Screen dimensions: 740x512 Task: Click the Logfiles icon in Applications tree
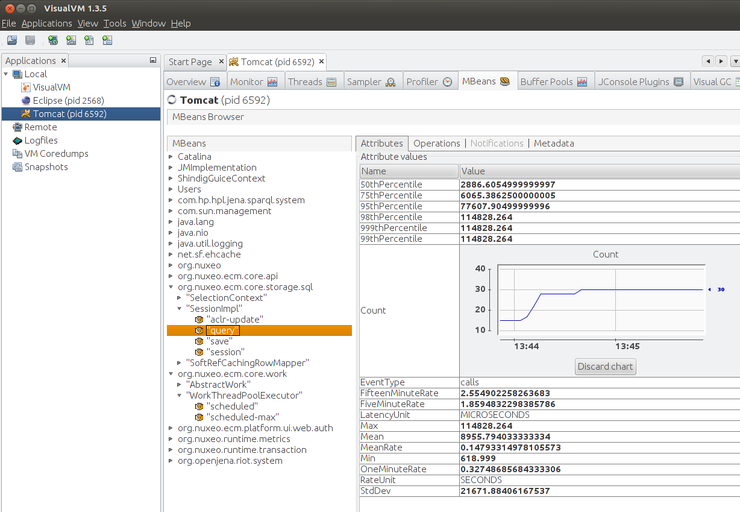pos(17,141)
